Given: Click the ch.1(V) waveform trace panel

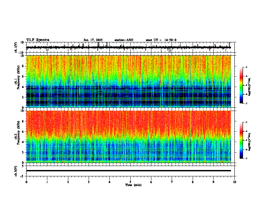Looking at the screenshot, I should pyautogui.click(x=131, y=47).
